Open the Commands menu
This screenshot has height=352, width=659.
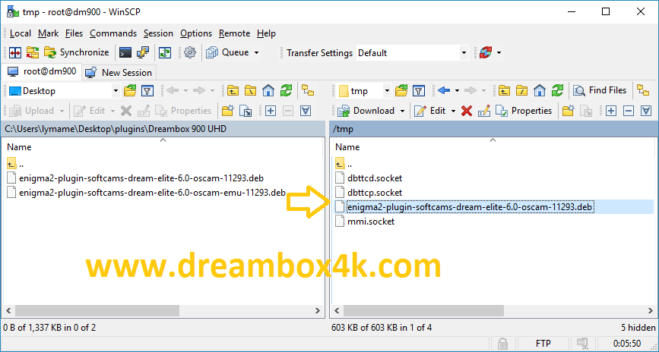point(113,33)
